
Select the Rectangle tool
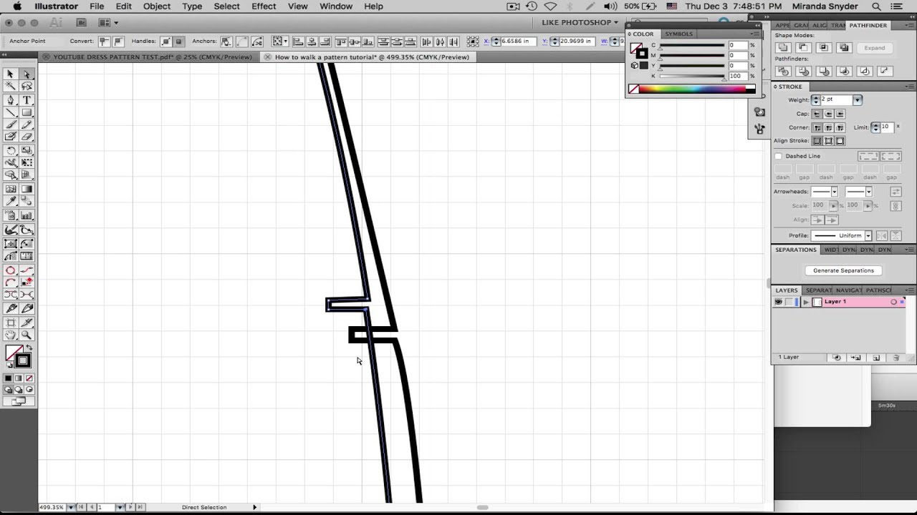(27, 112)
